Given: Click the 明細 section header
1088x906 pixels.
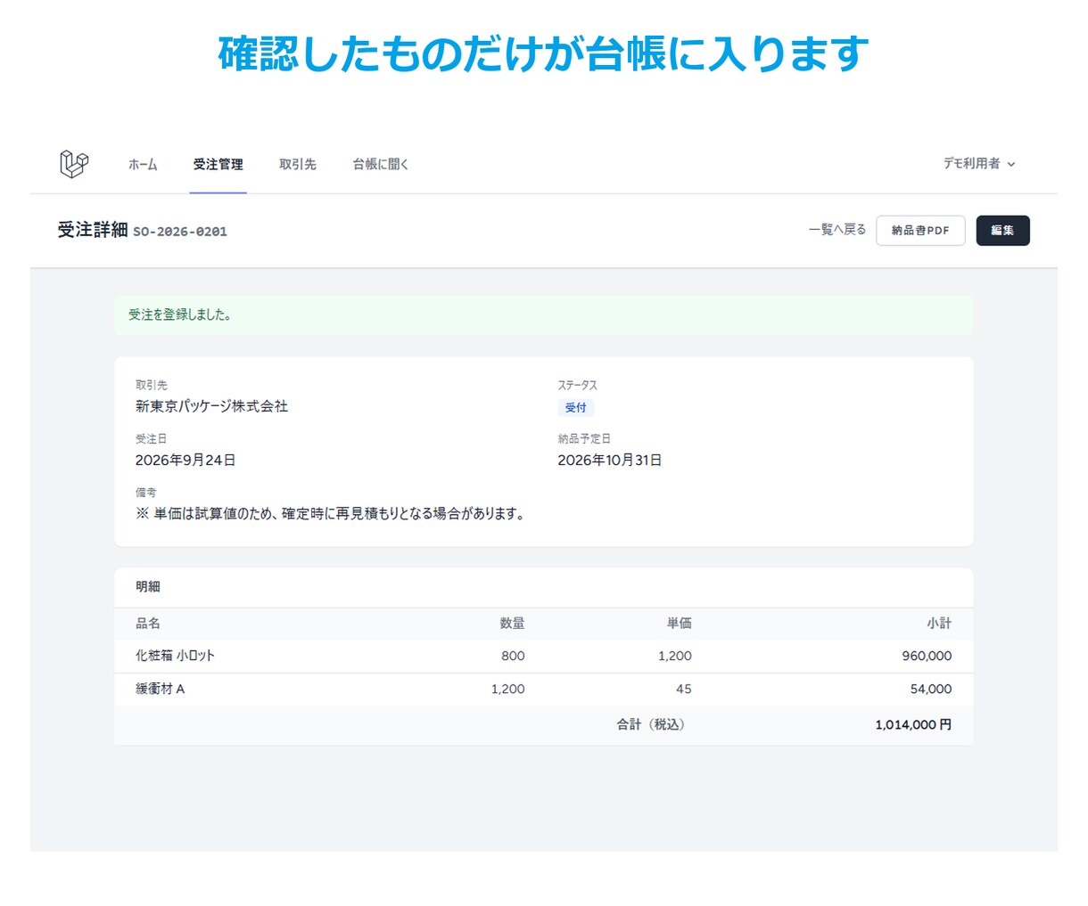Looking at the screenshot, I should [148, 587].
